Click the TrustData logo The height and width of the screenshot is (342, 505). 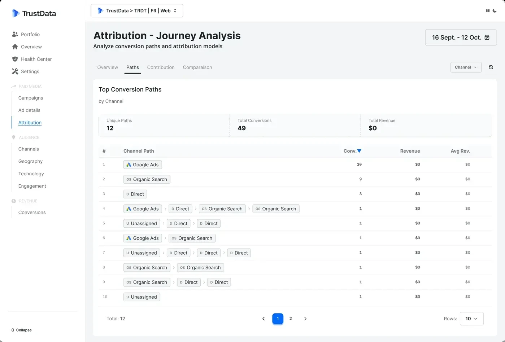click(x=34, y=13)
